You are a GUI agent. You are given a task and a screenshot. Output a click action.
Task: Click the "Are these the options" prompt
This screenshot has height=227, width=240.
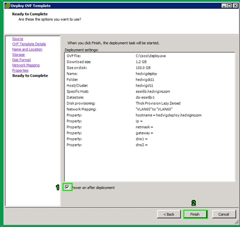(50, 19)
